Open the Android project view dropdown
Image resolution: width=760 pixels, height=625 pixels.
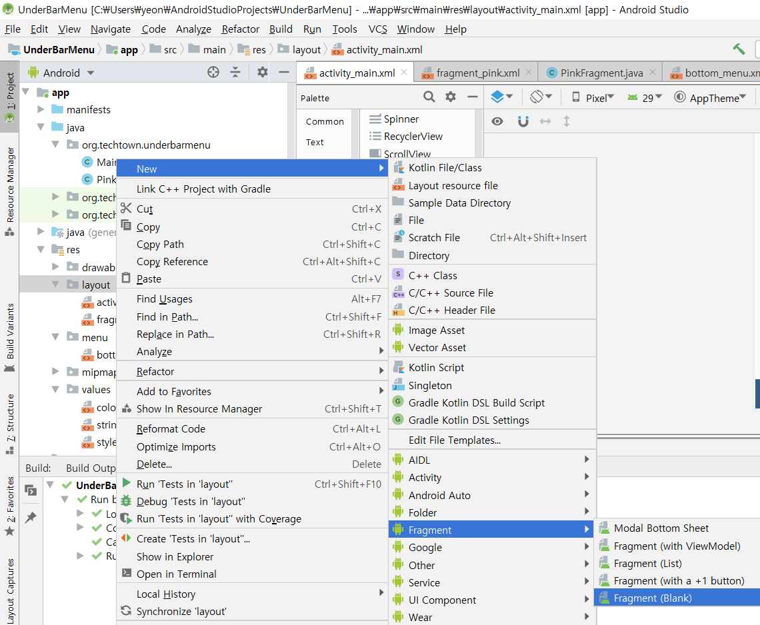click(61, 73)
